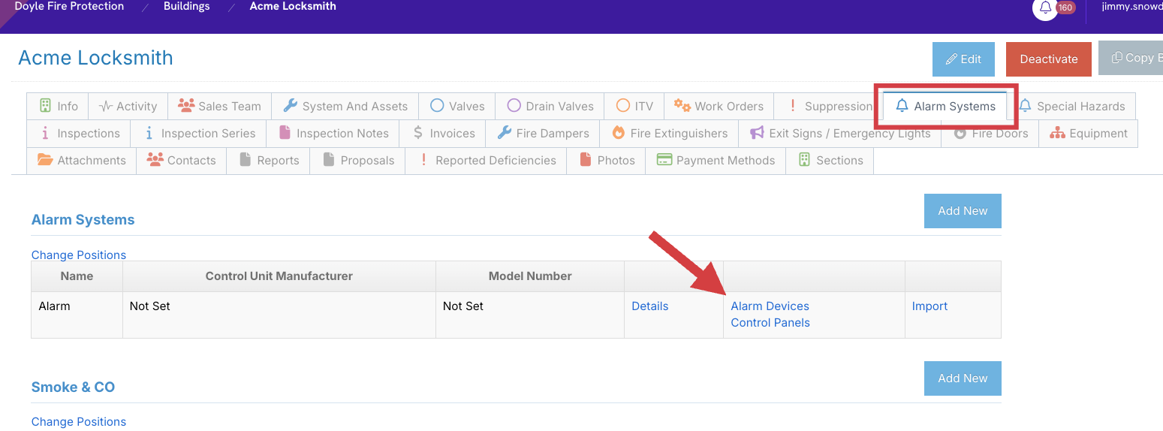Open the ITV tab
1163x431 pixels.
[x=634, y=106]
